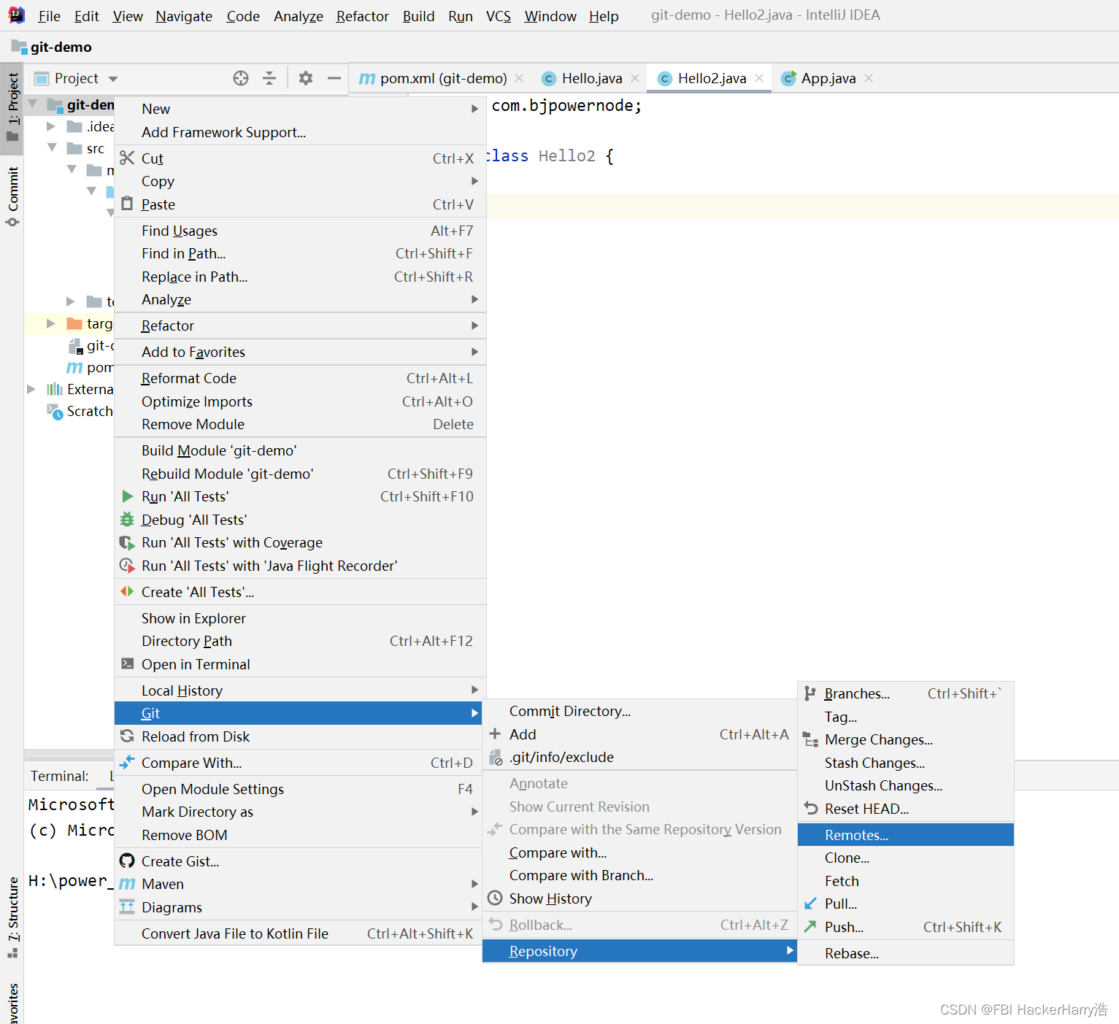Hide the Project panel with minus icon
This screenshot has width=1119, height=1024.
334,78
